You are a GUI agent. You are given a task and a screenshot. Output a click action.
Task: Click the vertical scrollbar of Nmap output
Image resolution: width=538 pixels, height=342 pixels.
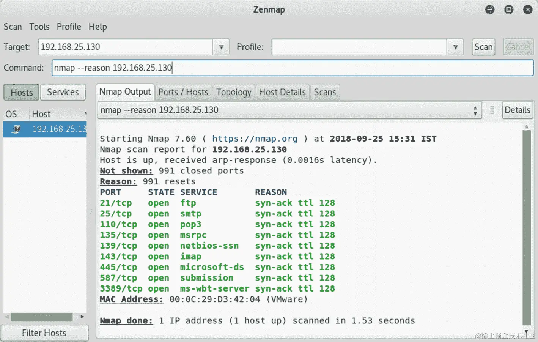pos(526,228)
